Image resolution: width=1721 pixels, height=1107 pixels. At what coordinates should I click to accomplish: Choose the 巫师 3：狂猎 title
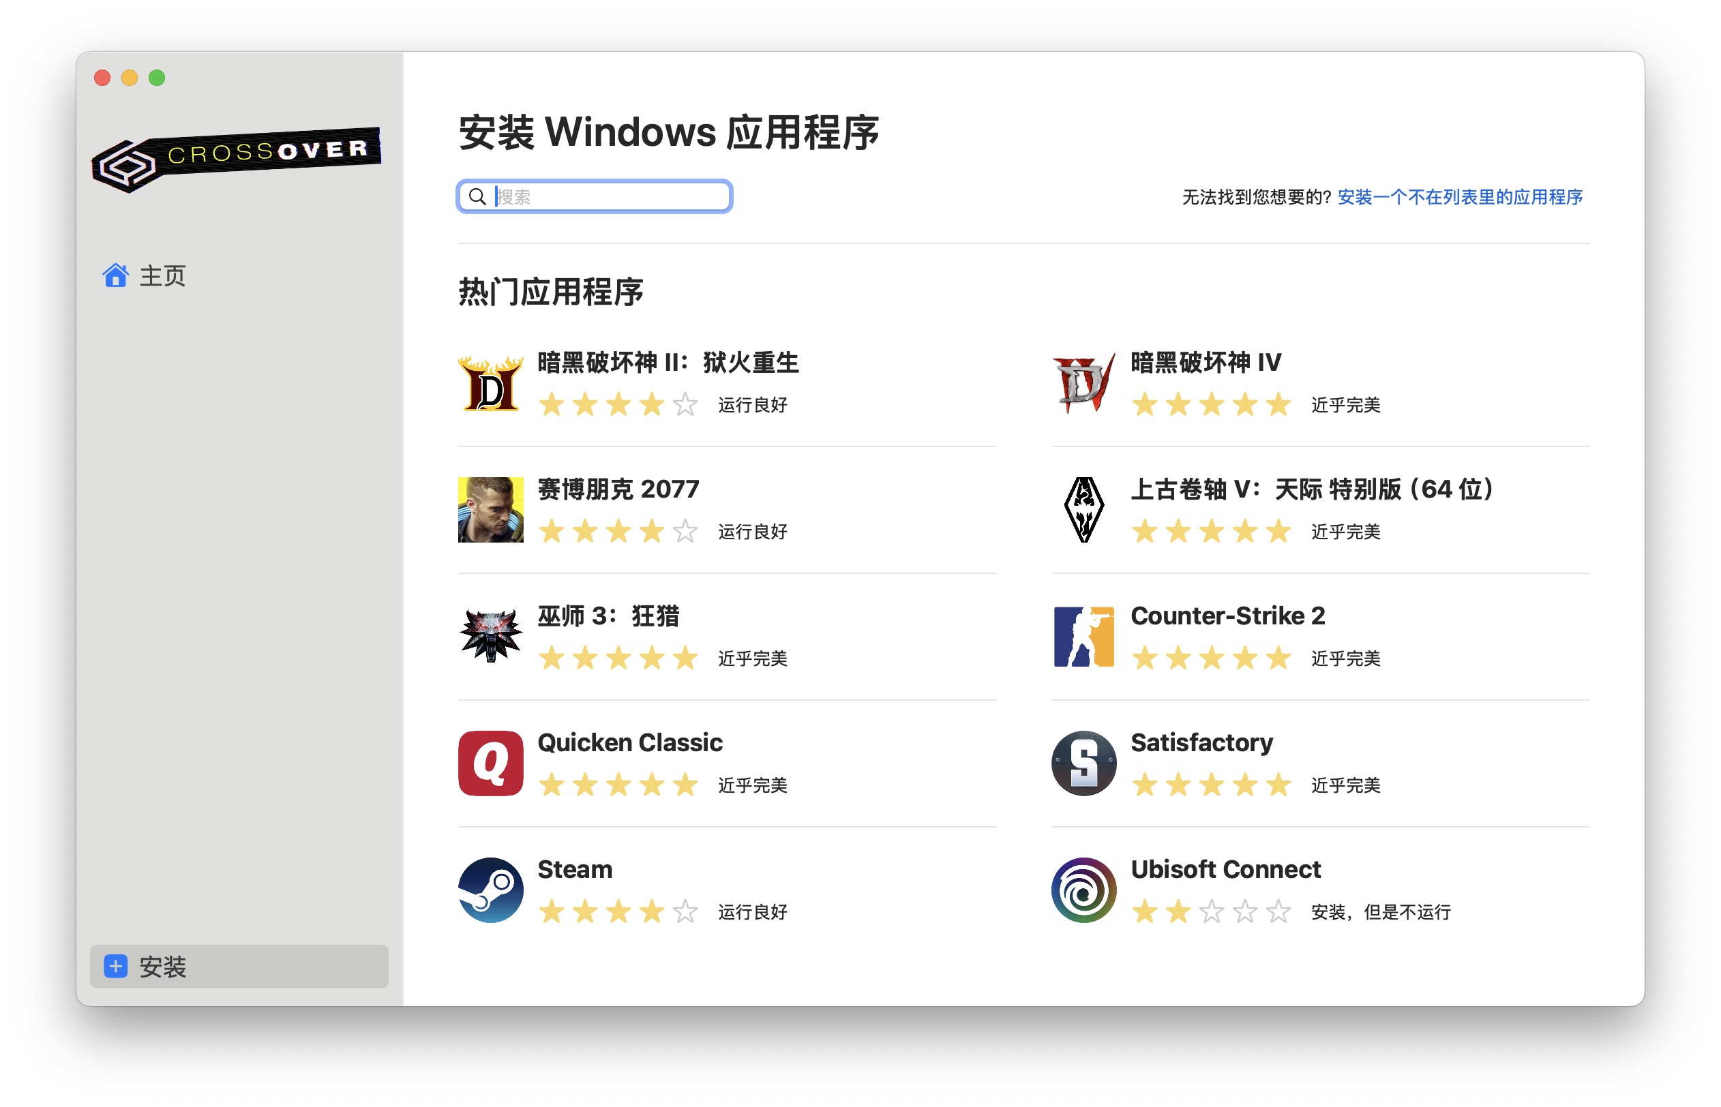click(x=608, y=616)
